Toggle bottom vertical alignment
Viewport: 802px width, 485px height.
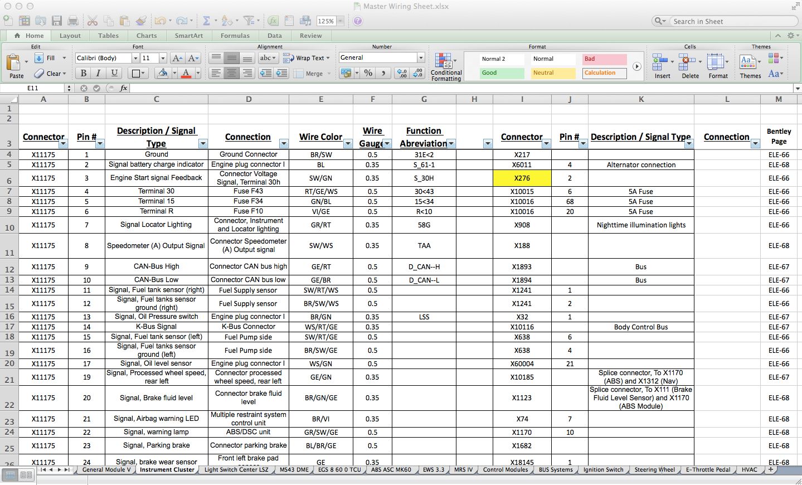coord(247,58)
